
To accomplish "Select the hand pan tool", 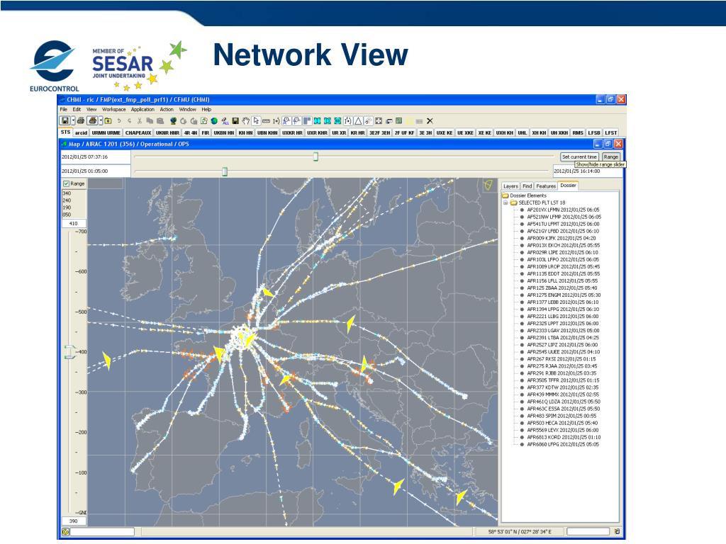I will click(245, 120).
